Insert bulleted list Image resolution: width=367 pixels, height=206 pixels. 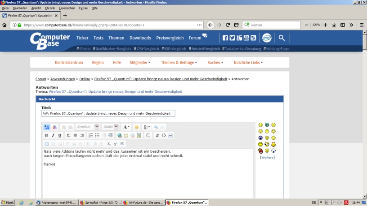coord(97,135)
